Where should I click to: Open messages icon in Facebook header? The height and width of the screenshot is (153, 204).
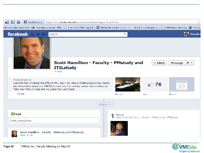[38, 34]
